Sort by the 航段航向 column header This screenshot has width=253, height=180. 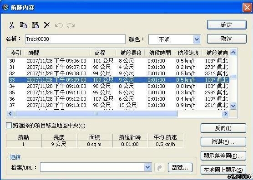[216, 53]
